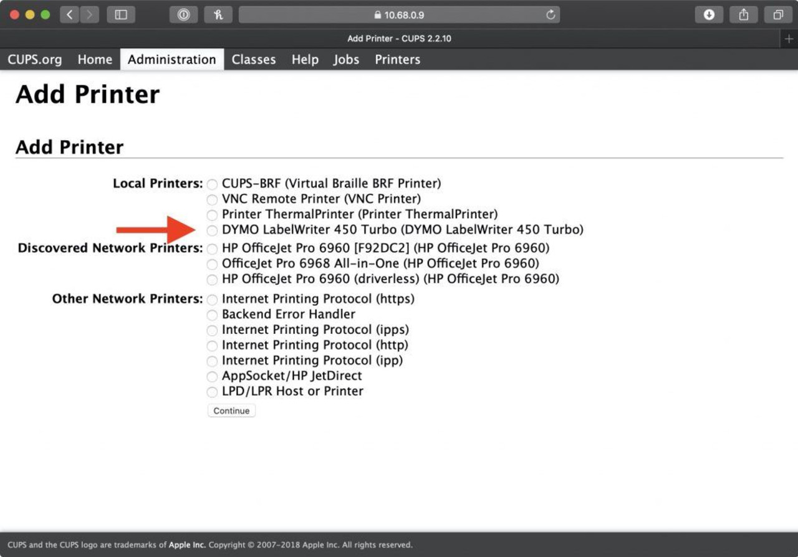Click the 'Local Printers:' label

pos(158,184)
